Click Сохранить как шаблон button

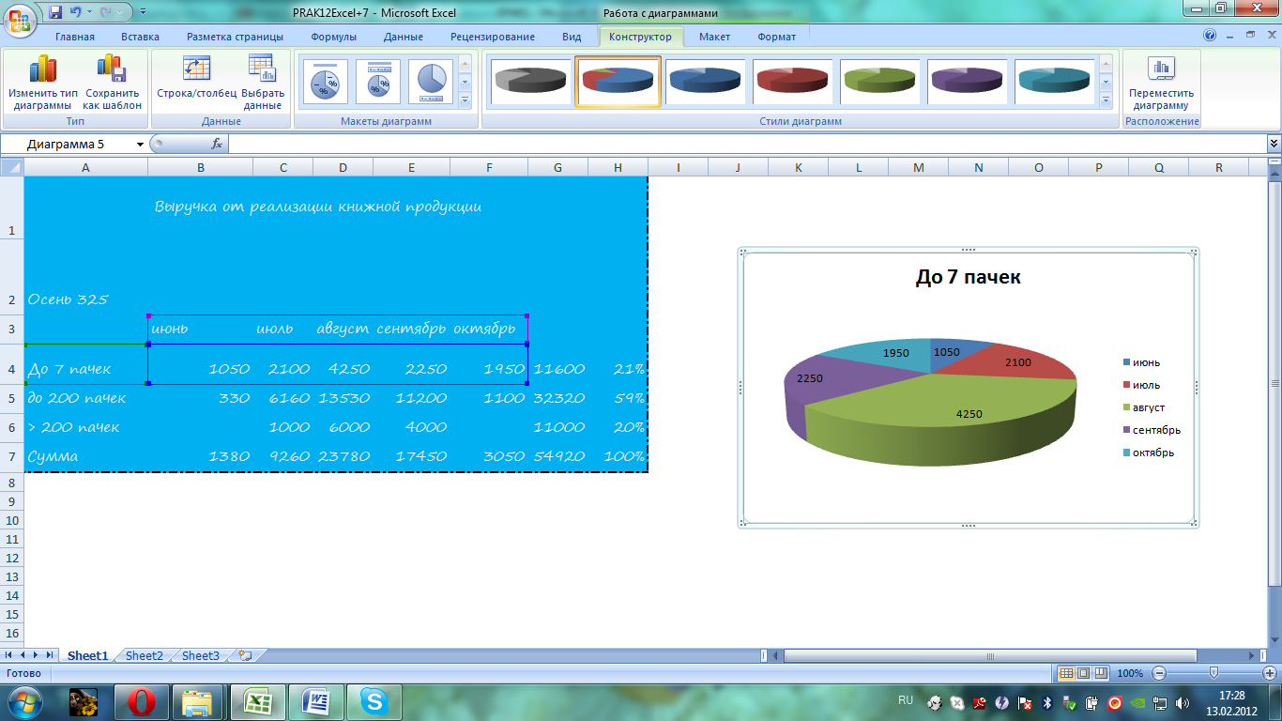point(113,83)
